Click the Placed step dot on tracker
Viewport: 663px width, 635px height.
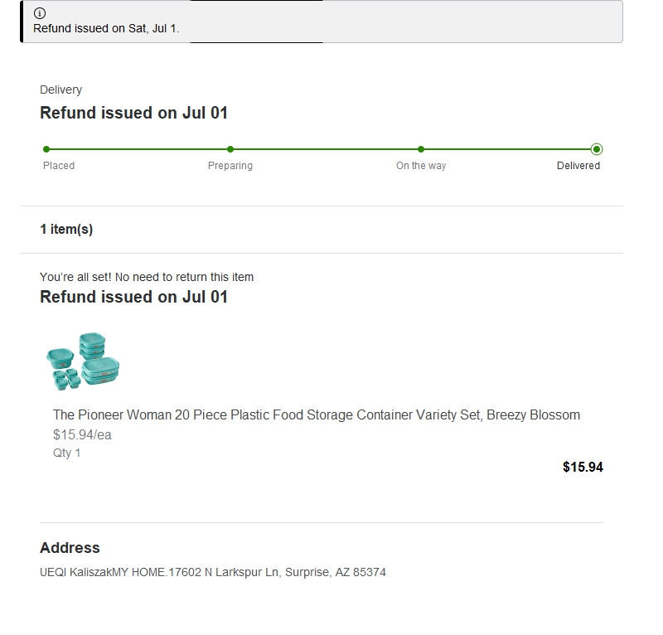(x=46, y=149)
